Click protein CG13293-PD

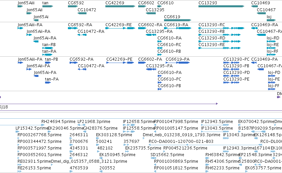231,76
